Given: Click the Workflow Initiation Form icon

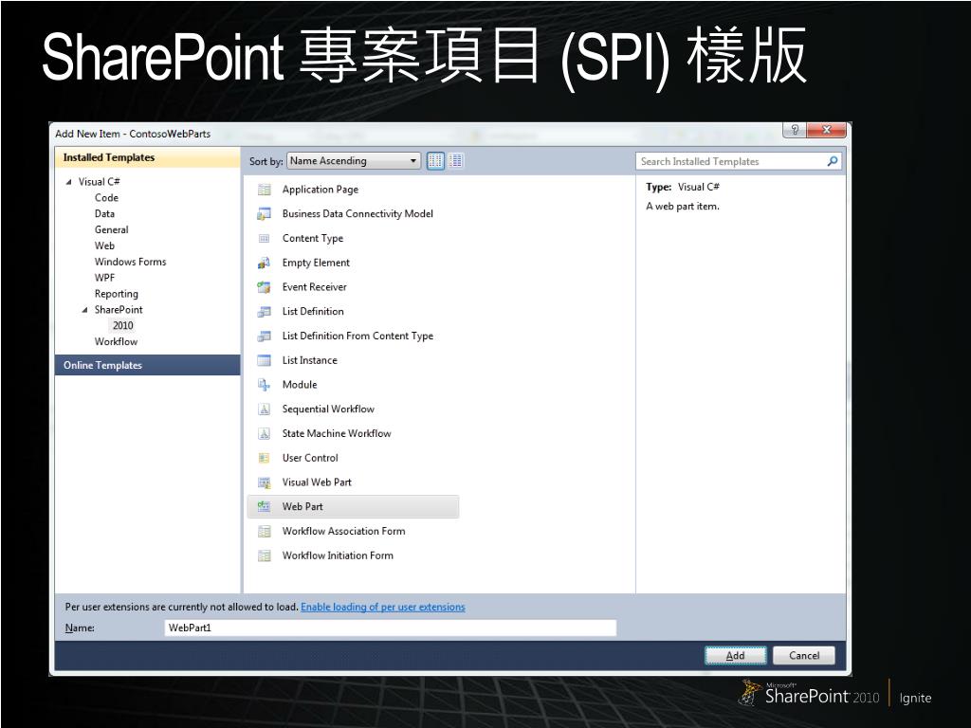Looking at the screenshot, I should (x=265, y=555).
